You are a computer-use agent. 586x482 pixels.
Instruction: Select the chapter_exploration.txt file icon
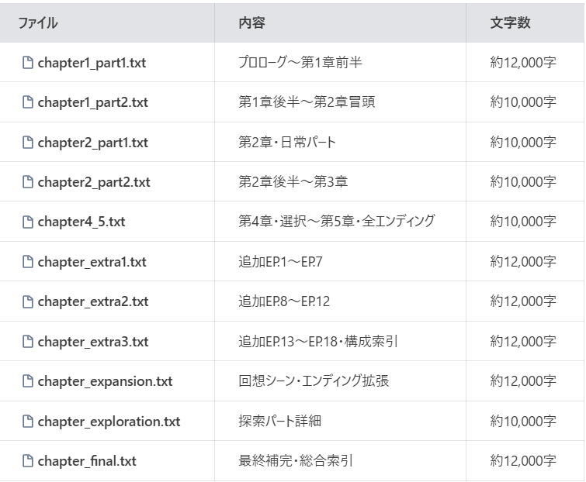(x=28, y=422)
